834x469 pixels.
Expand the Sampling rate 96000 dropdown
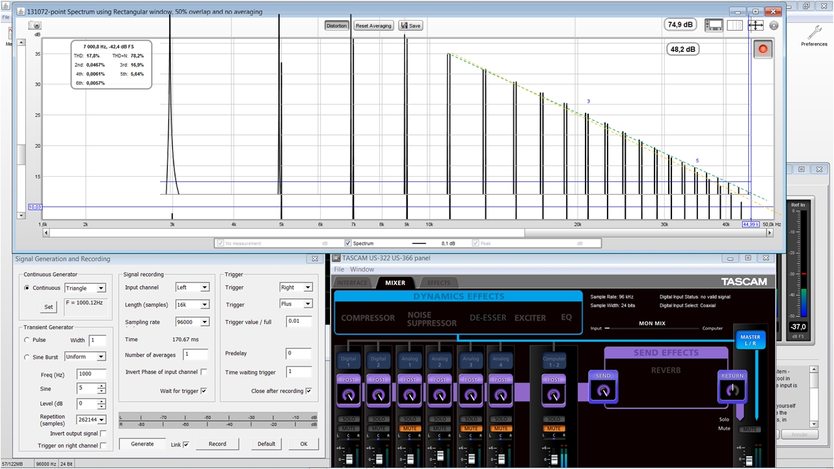click(193, 322)
